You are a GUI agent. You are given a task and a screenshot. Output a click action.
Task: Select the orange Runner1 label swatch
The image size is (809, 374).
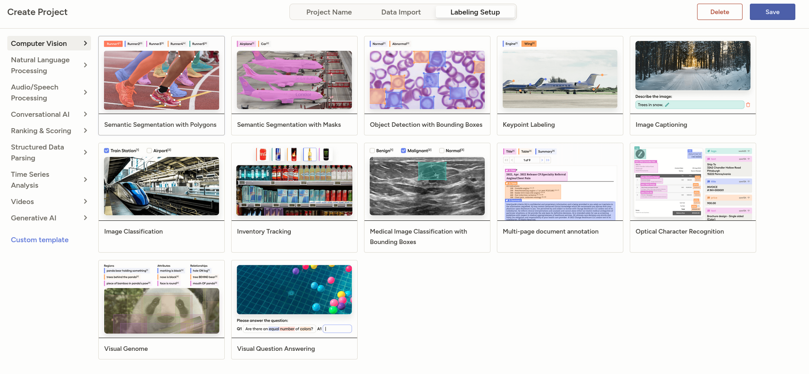click(113, 44)
